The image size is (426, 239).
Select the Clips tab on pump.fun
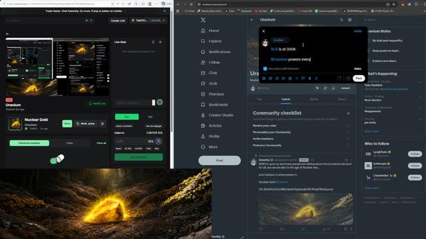pyautogui.click(x=70, y=143)
